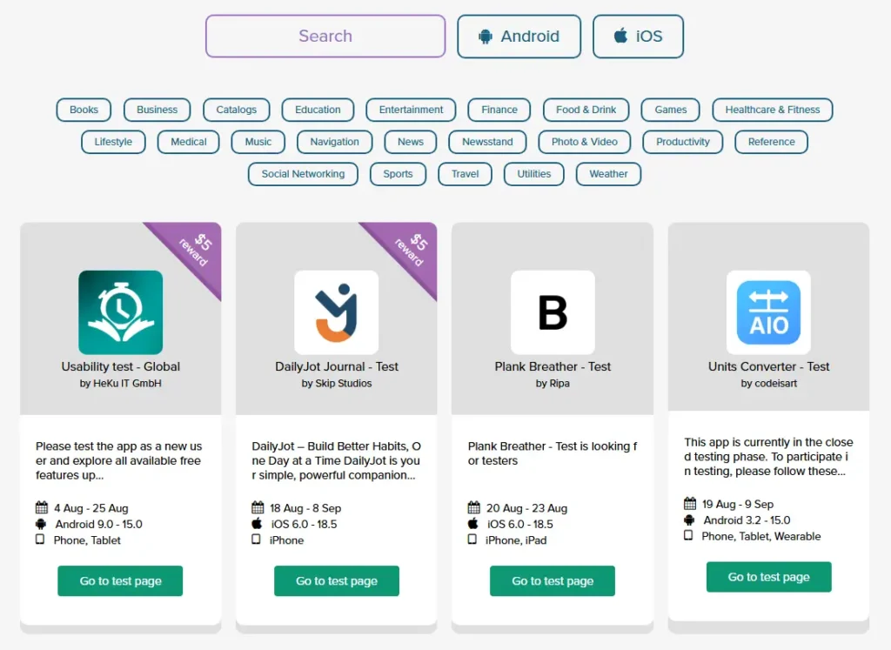This screenshot has width=891, height=650.
Task: Open the Units Converter AIO app icon
Action: pos(769,312)
